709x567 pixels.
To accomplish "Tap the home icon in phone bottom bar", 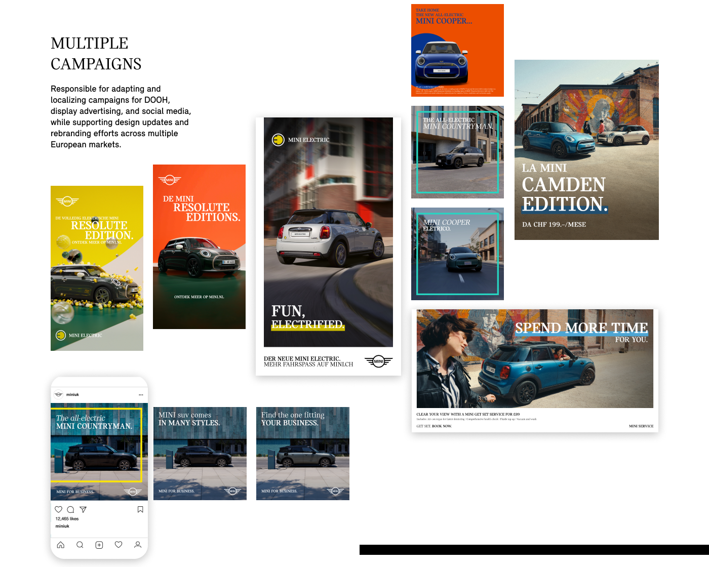I will 61,545.
